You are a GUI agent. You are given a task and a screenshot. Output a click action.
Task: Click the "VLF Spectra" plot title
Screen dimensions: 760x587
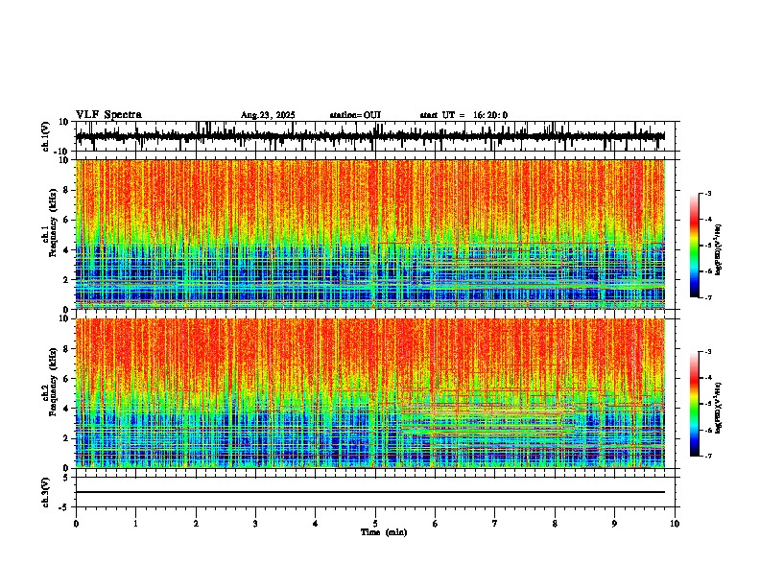(108, 115)
